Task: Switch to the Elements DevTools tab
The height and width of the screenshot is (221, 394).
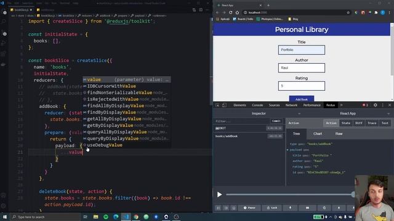Action: pyautogui.click(x=239, y=105)
